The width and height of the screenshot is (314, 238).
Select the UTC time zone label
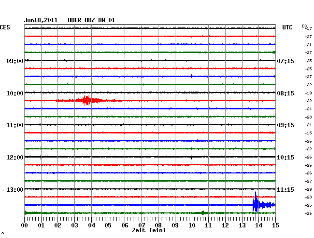287,27
